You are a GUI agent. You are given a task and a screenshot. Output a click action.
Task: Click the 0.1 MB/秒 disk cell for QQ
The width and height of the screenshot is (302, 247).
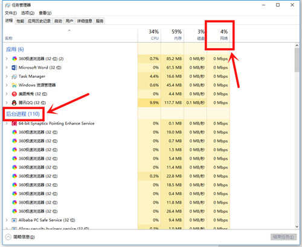196,103
